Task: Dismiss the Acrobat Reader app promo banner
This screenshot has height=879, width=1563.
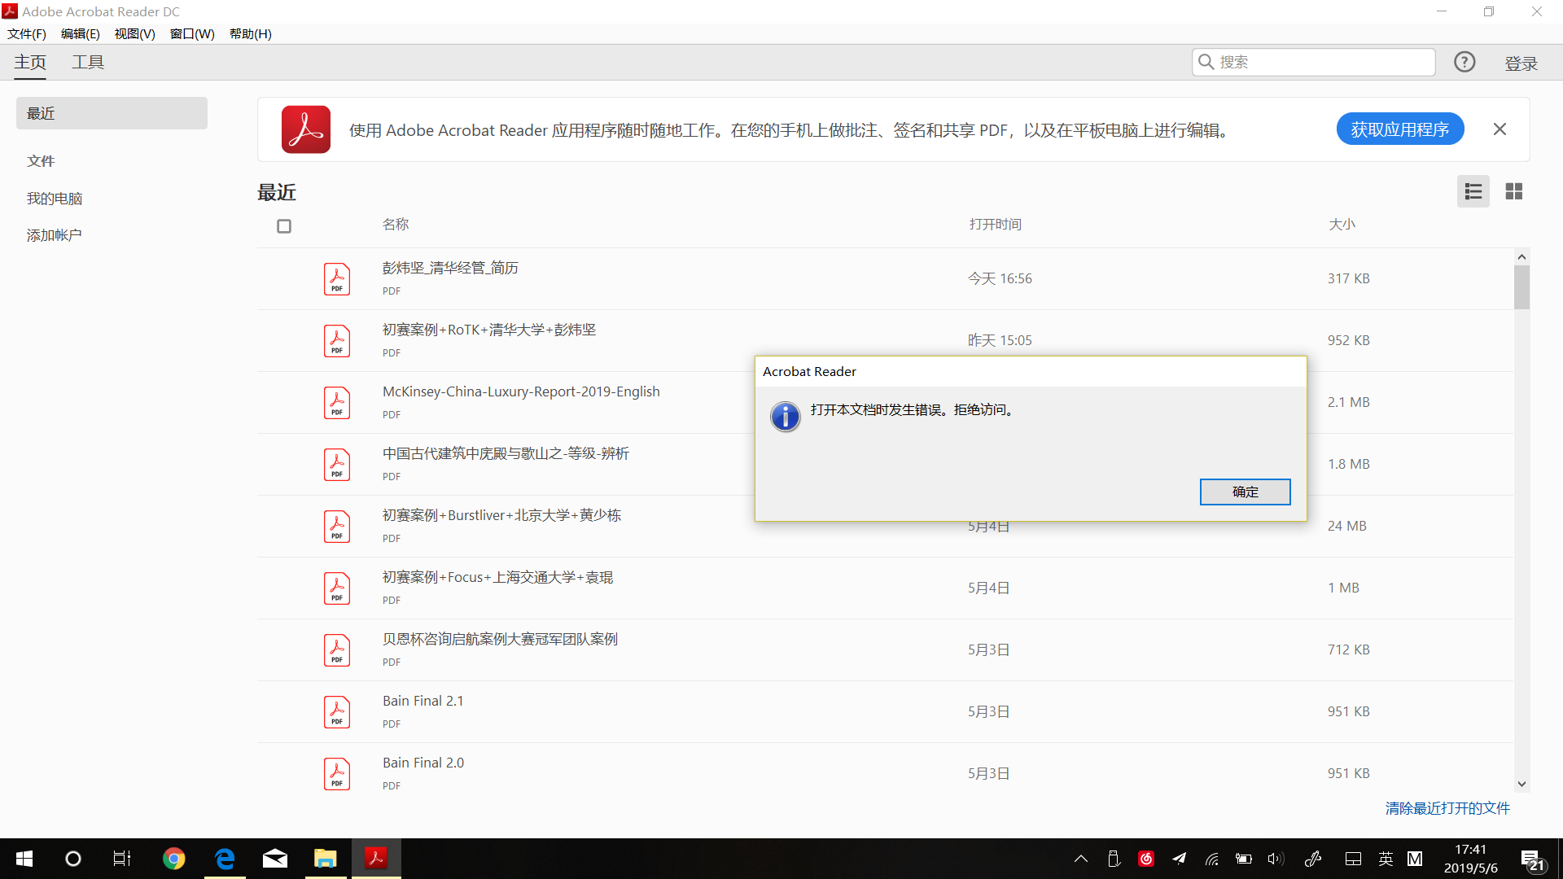Action: point(1500,129)
